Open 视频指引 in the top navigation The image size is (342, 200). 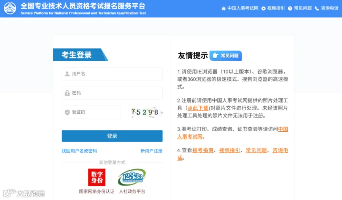pyautogui.click(x=276, y=8)
